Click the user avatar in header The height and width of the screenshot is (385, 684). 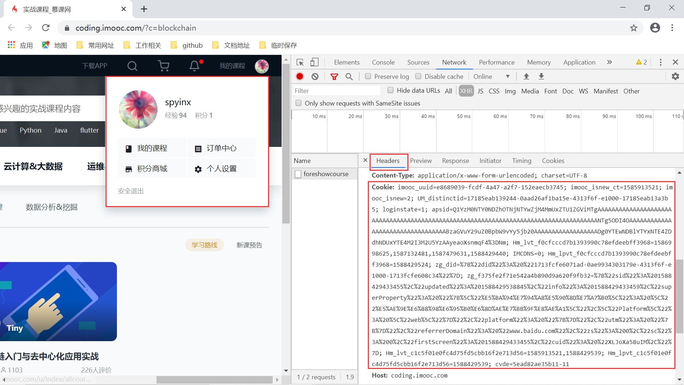(x=262, y=66)
